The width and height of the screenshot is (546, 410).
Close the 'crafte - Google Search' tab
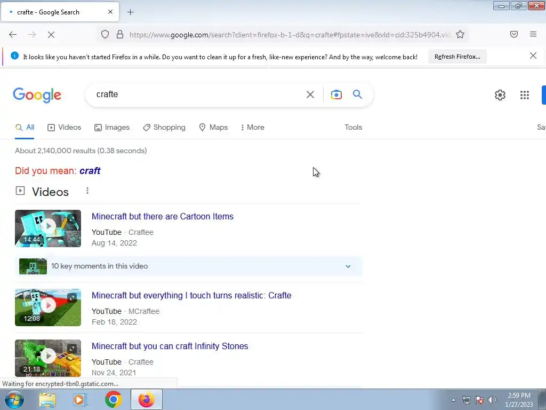[110, 12]
